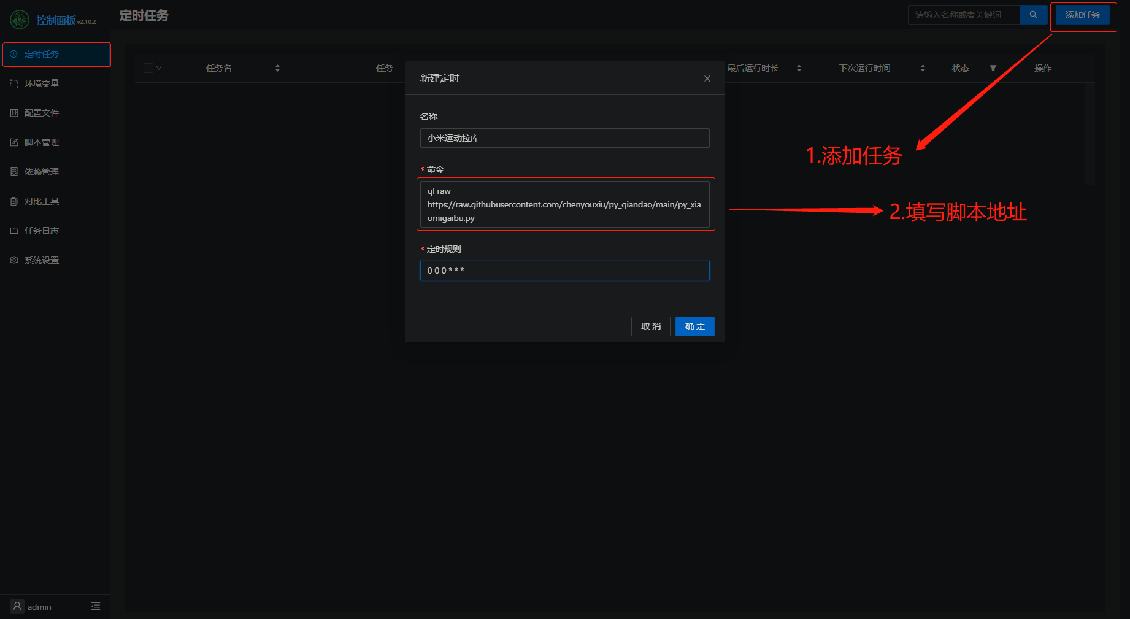Click the 控制面板 title text
Viewport: 1130px width, 619px height.
point(56,20)
